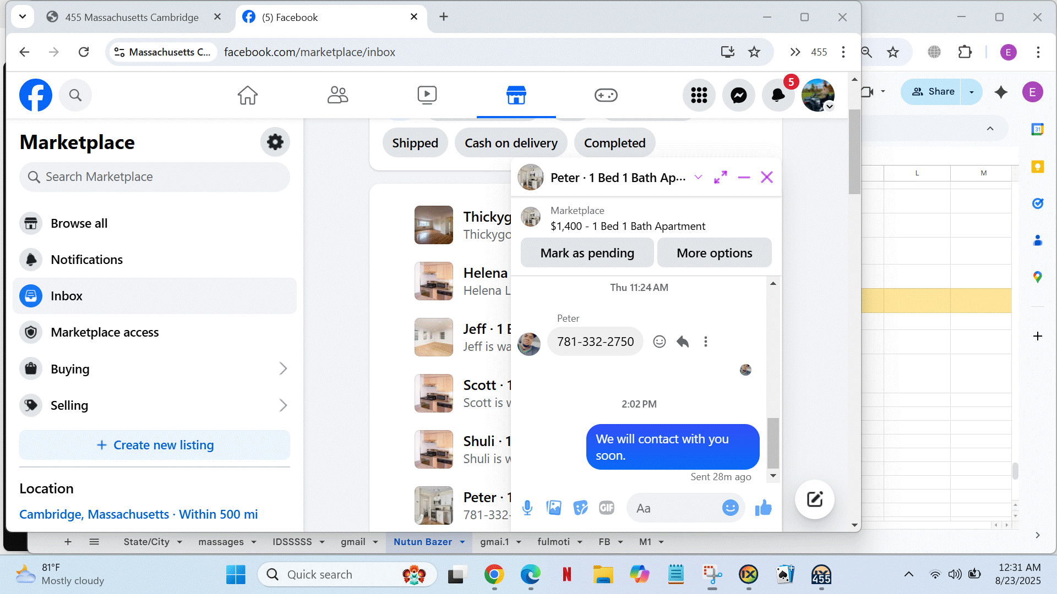Click Create new listing
The width and height of the screenshot is (1057, 594).
coord(155,445)
